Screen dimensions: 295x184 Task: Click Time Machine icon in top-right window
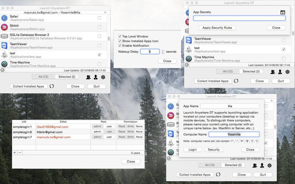[189, 59]
